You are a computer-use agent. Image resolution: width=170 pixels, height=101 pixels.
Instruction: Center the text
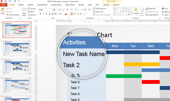(75, 14)
